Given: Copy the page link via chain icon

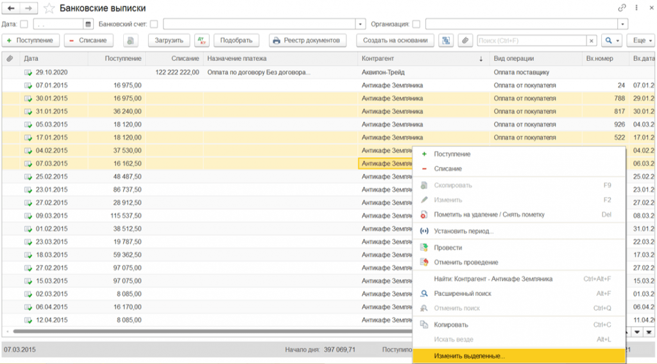Looking at the screenshot, I should click(622, 8).
